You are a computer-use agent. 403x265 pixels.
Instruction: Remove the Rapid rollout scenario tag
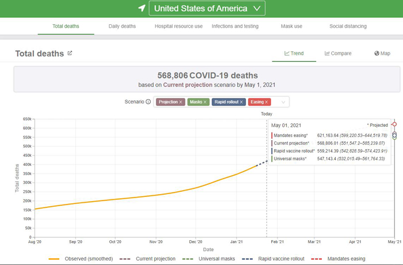click(242, 102)
